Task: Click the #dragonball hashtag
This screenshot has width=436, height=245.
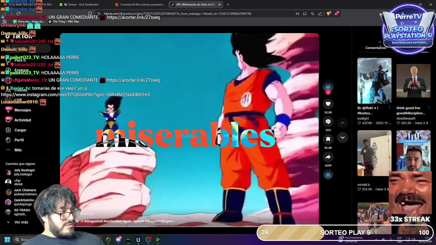Action: pos(93,221)
